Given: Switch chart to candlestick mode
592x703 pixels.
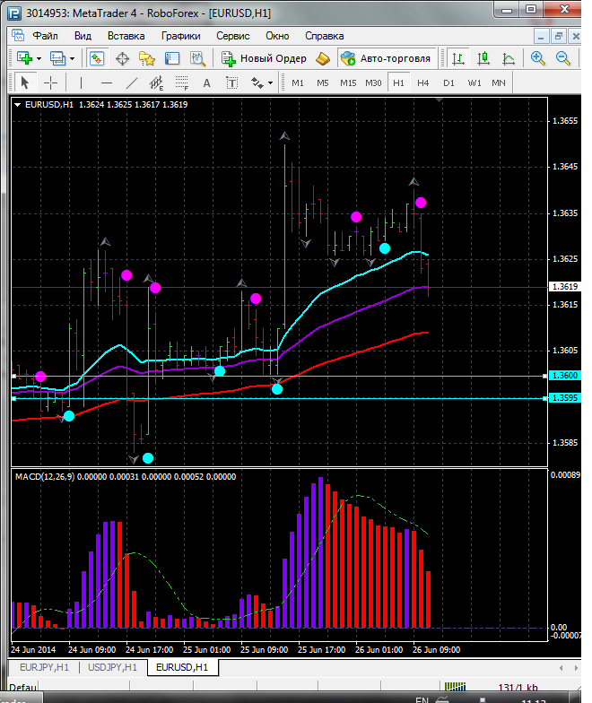Looking at the screenshot, I should pyautogui.click(x=483, y=58).
